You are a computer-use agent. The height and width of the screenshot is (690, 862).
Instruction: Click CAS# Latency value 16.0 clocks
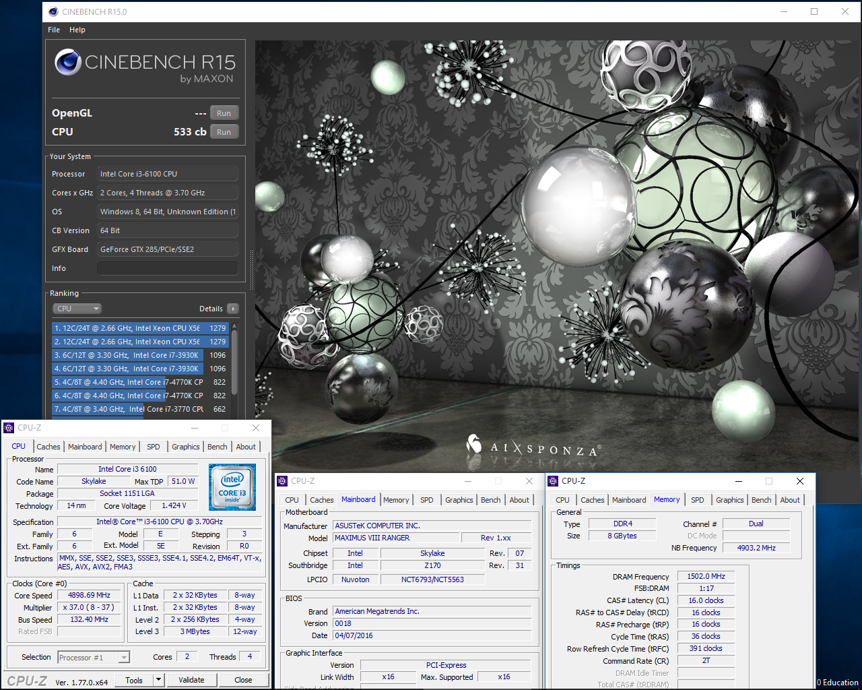706,600
